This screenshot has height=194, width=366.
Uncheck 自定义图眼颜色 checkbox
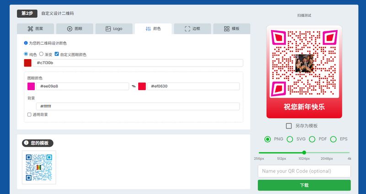(x=57, y=55)
